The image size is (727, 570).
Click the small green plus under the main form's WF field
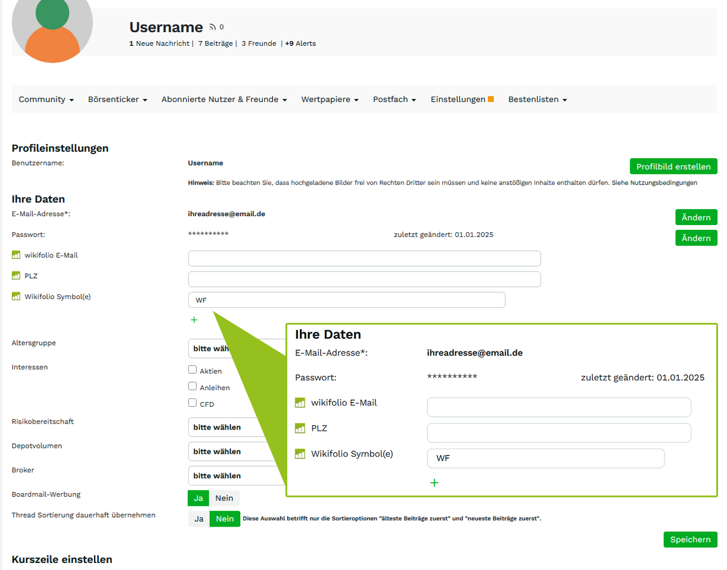click(194, 320)
